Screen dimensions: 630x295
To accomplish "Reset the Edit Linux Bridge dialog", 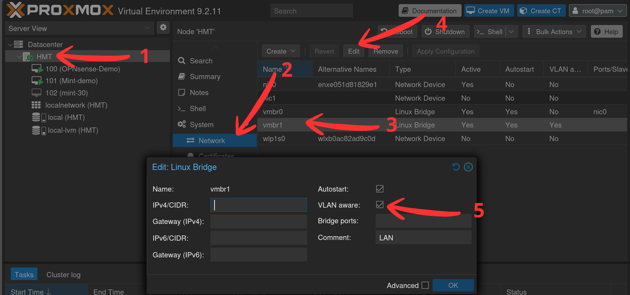I will (x=456, y=167).
